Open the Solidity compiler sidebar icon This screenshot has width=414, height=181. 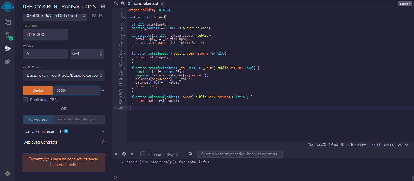8,35
